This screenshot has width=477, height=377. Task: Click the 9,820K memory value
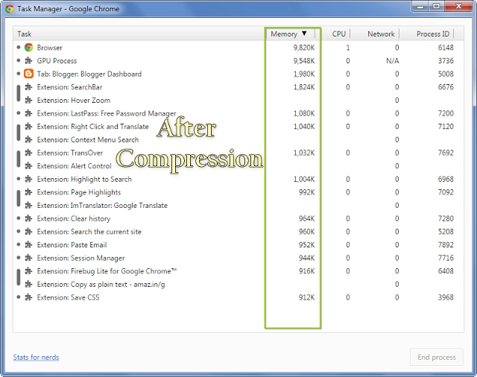pyautogui.click(x=304, y=48)
